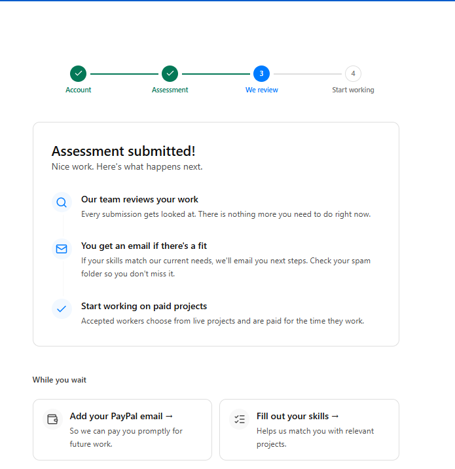Viewport: 455px width, 469px height.
Task: Click Our team reviews your work heading
Action: point(139,200)
